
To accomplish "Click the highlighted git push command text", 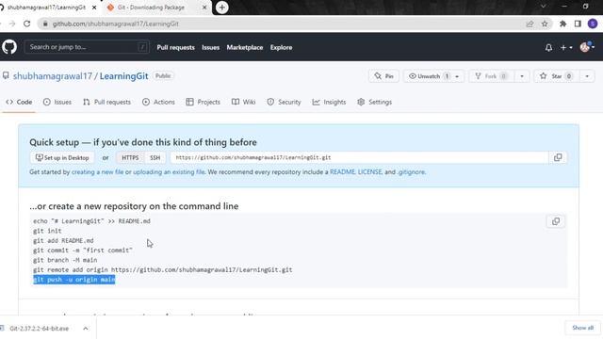I will [74, 280].
